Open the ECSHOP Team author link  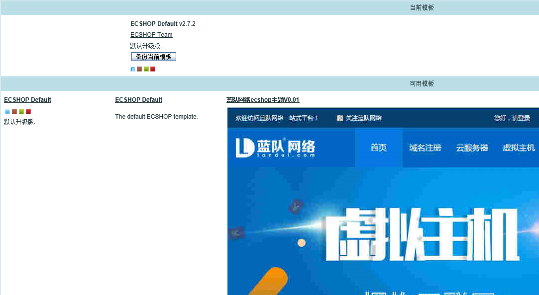(x=151, y=35)
